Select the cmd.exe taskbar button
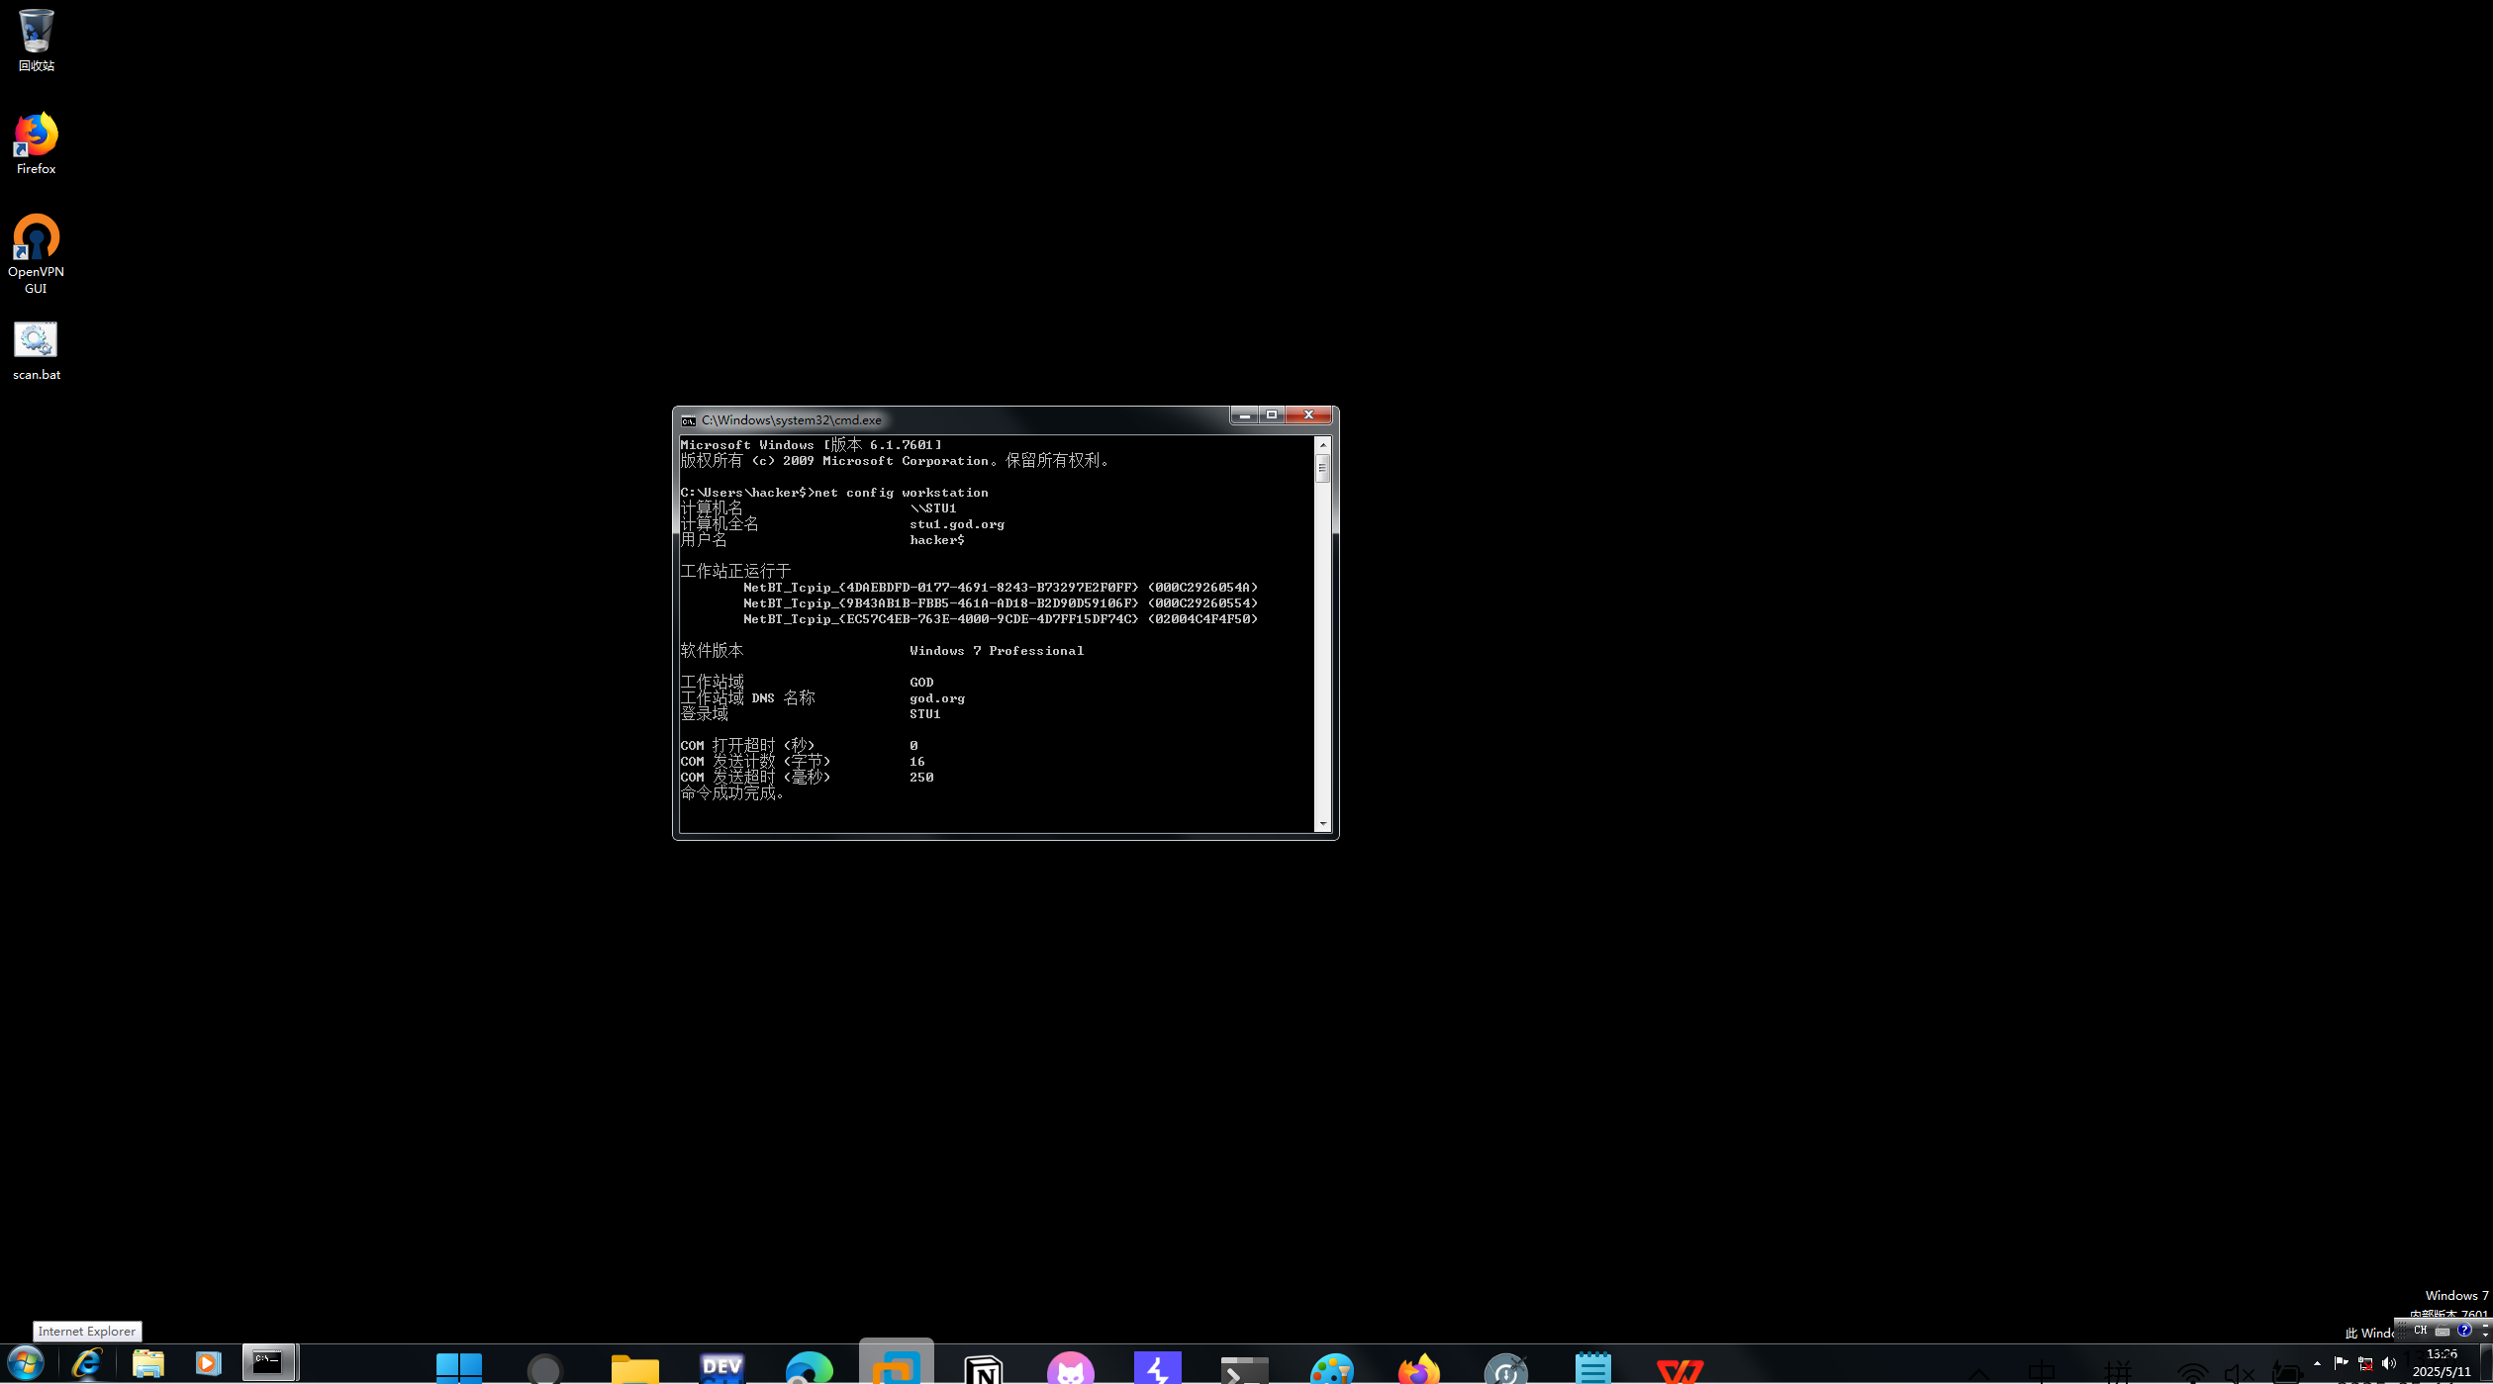2493x1384 pixels. [x=269, y=1362]
